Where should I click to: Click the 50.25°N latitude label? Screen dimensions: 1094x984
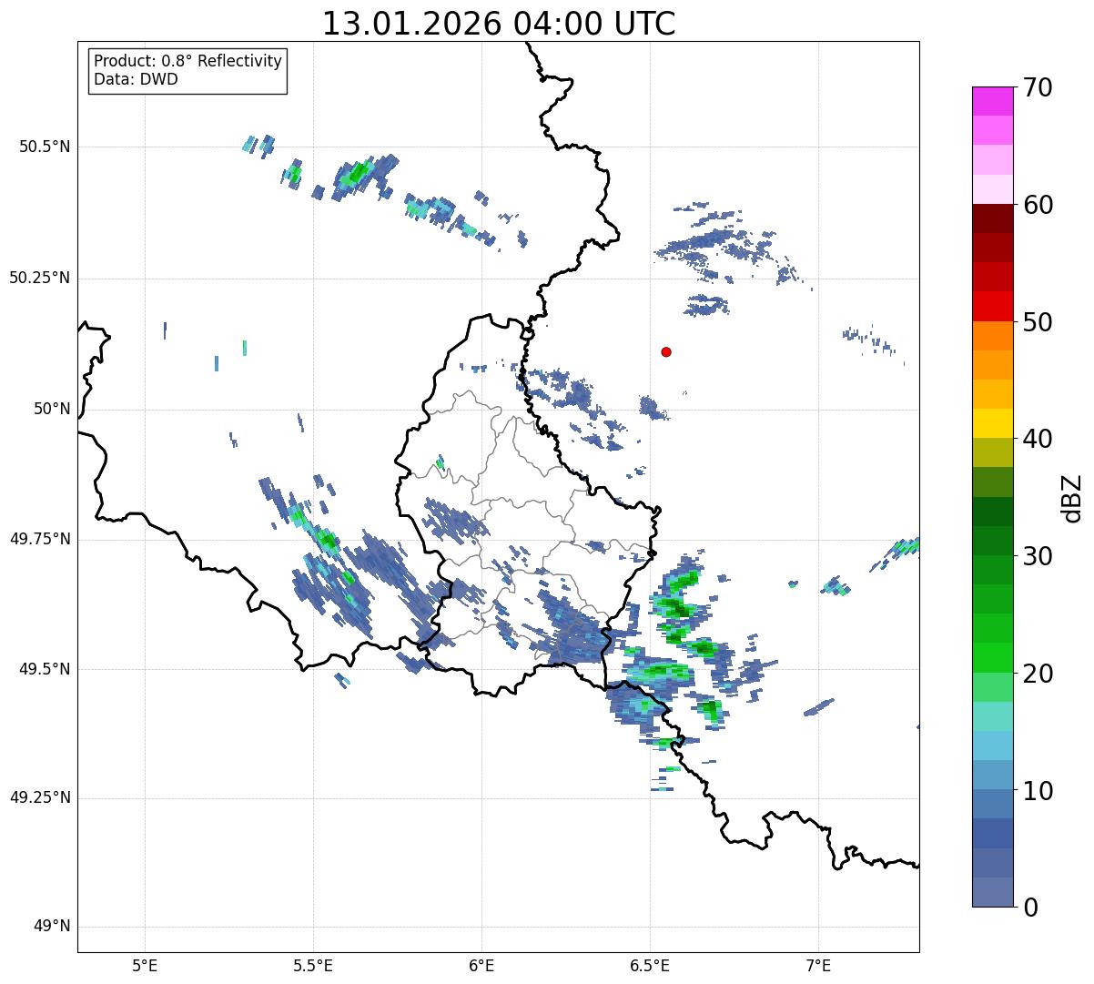point(40,278)
